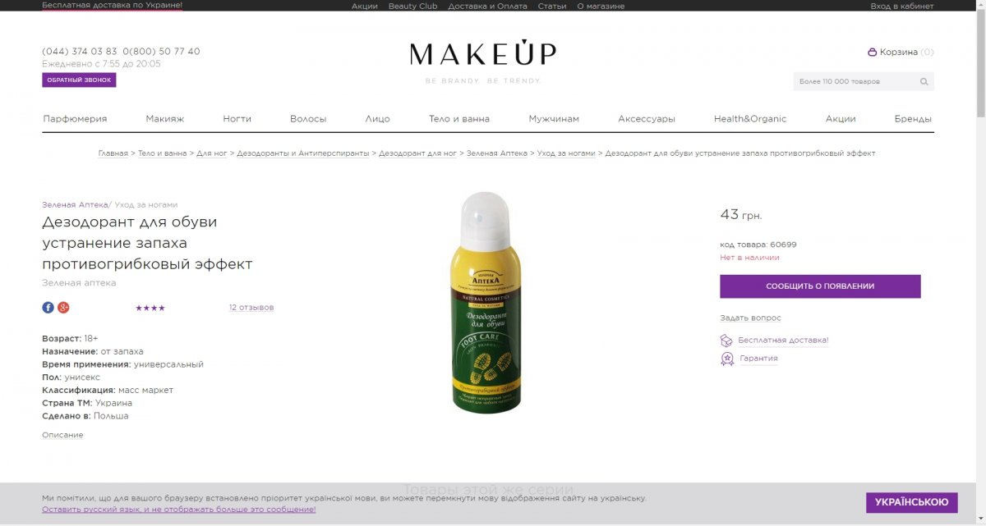986x526 pixels.
Task: Request a callback with Обратный звонок
Action: pyautogui.click(x=79, y=80)
